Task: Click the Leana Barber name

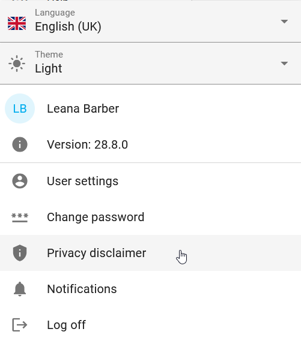Action: click(83, 108)
